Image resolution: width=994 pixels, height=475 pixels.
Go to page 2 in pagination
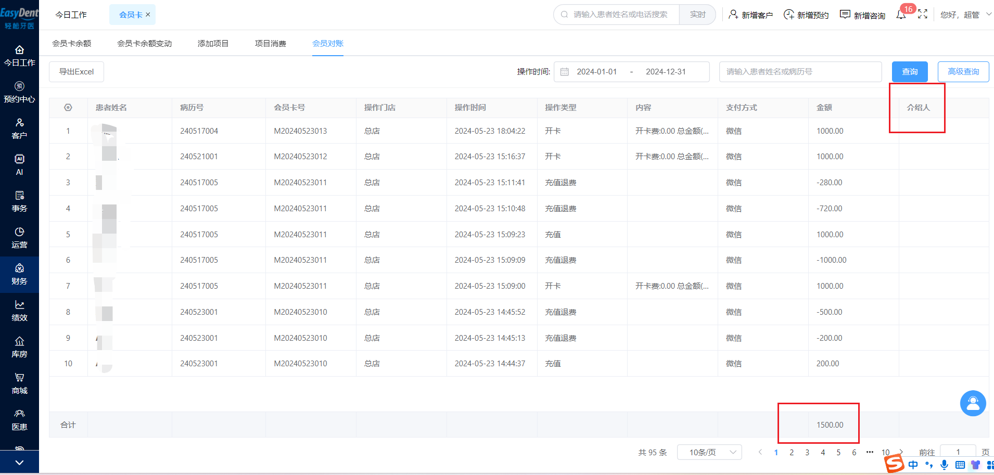(x=792, y=453)
